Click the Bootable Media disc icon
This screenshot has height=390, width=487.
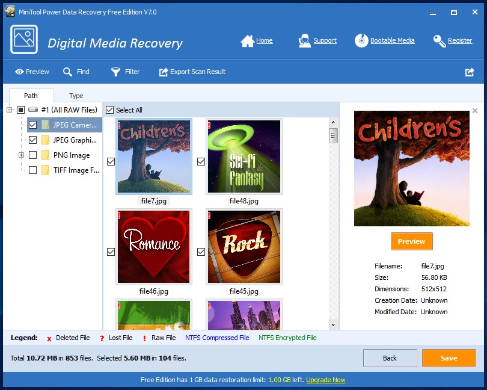coord(361,40)
